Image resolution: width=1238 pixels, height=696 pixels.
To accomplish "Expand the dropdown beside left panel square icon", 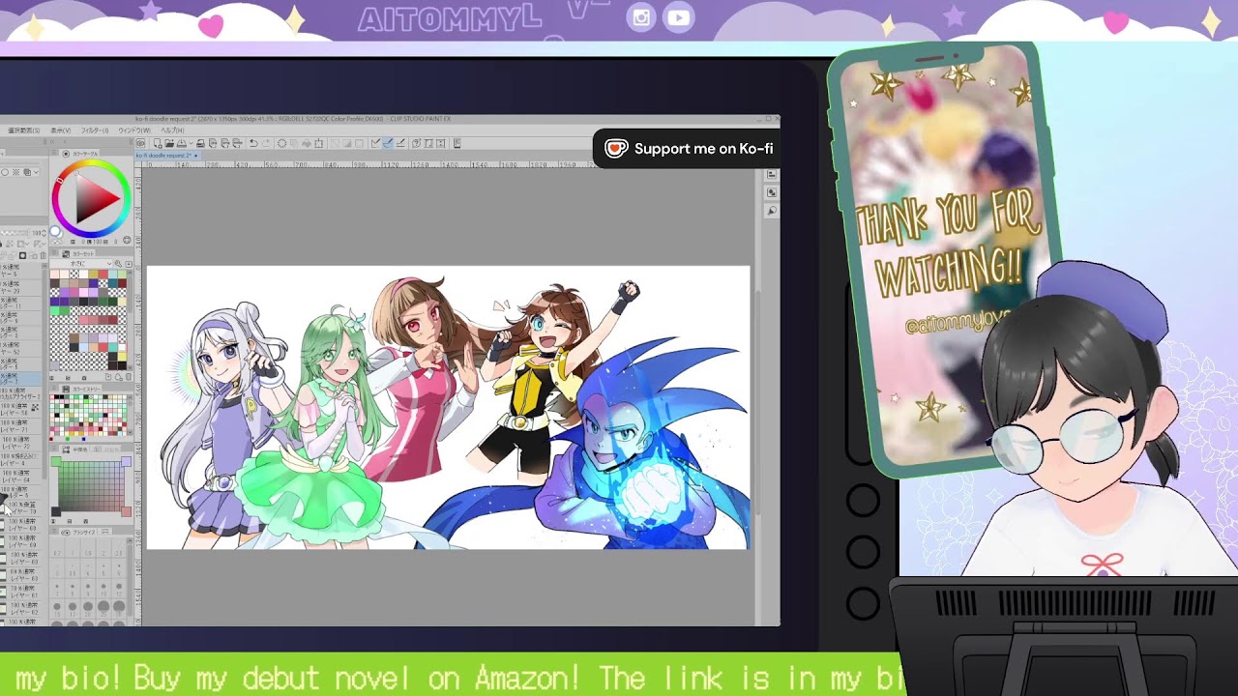I will tap(36, 172).
